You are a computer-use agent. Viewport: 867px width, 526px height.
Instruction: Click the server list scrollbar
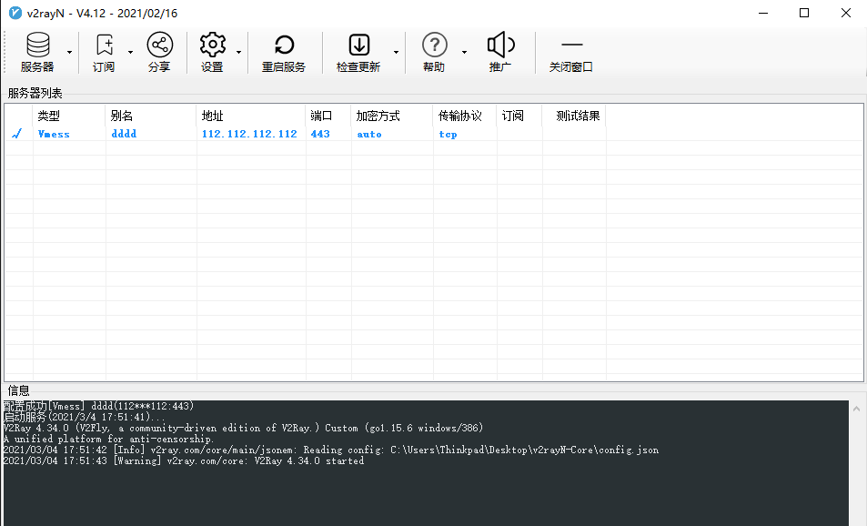pos(859,237)
